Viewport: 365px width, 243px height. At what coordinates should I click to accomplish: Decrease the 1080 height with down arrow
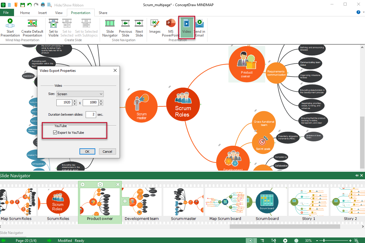click(101, 104)
